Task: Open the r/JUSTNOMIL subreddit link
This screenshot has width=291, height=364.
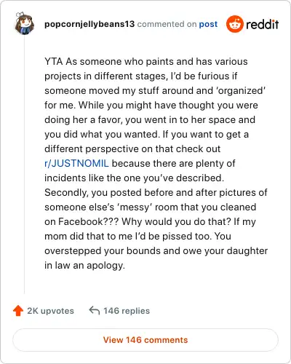Action: tap(76, 163)
